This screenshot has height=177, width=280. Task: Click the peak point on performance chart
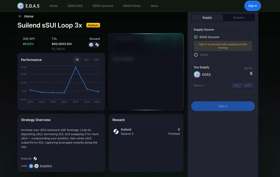tap(76, 68)
